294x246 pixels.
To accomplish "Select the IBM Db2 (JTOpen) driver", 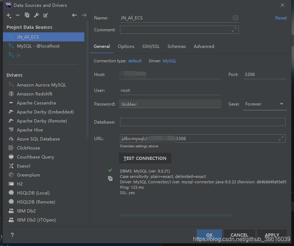I will click(x=36, y=220).
